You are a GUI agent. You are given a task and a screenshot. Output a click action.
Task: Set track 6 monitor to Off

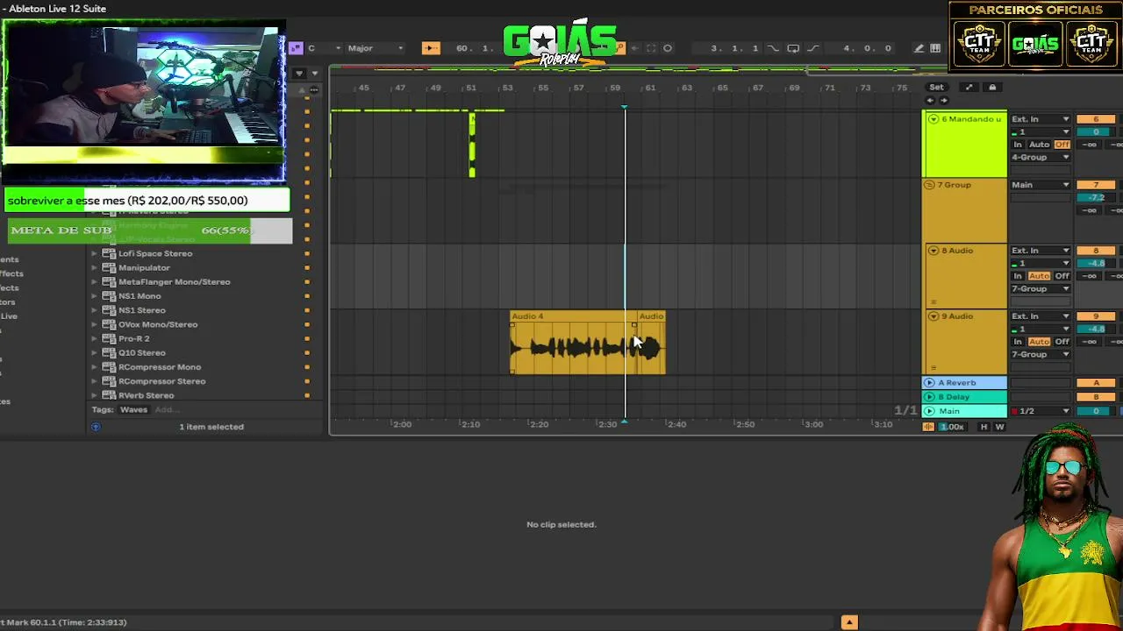tap(1062, 145)
